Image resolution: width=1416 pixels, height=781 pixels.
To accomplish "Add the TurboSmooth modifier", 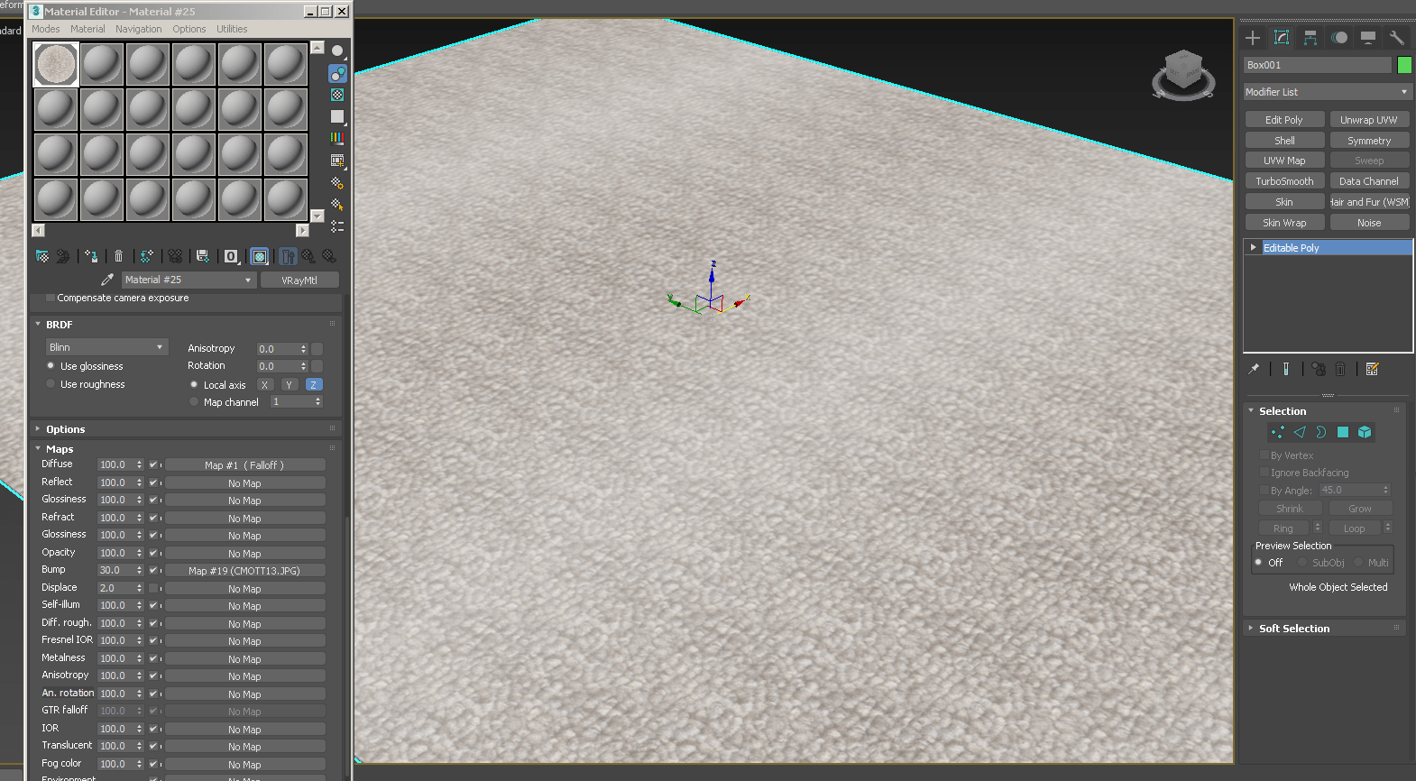I will [x=1284, y=181].
